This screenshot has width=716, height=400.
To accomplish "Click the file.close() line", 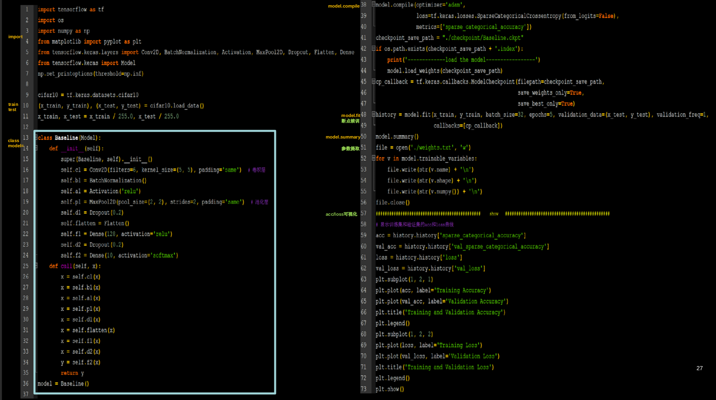I will pyautogui.click(x=393, y=203).
